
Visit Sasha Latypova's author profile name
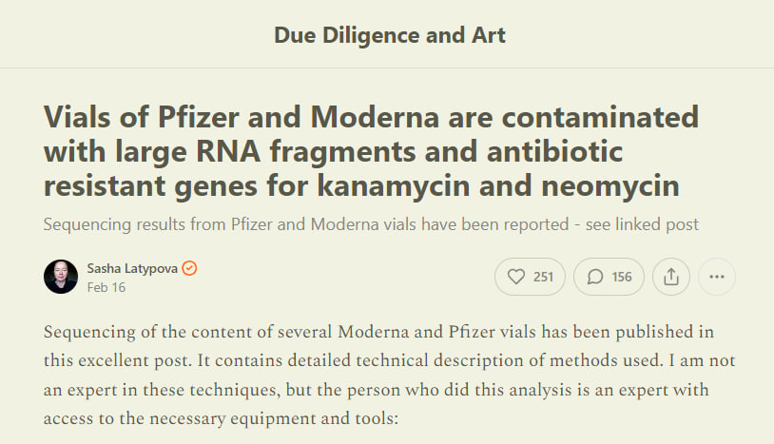[x=131, y=268]
